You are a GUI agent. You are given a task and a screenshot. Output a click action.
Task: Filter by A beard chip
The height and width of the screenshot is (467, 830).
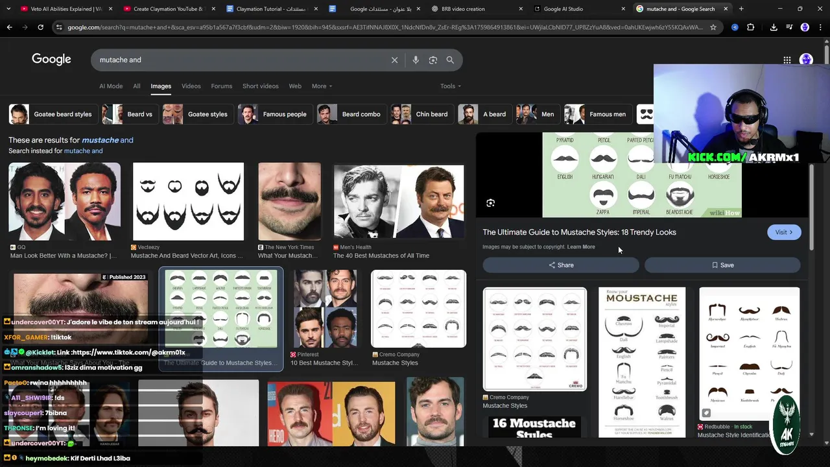click(485, 114)
